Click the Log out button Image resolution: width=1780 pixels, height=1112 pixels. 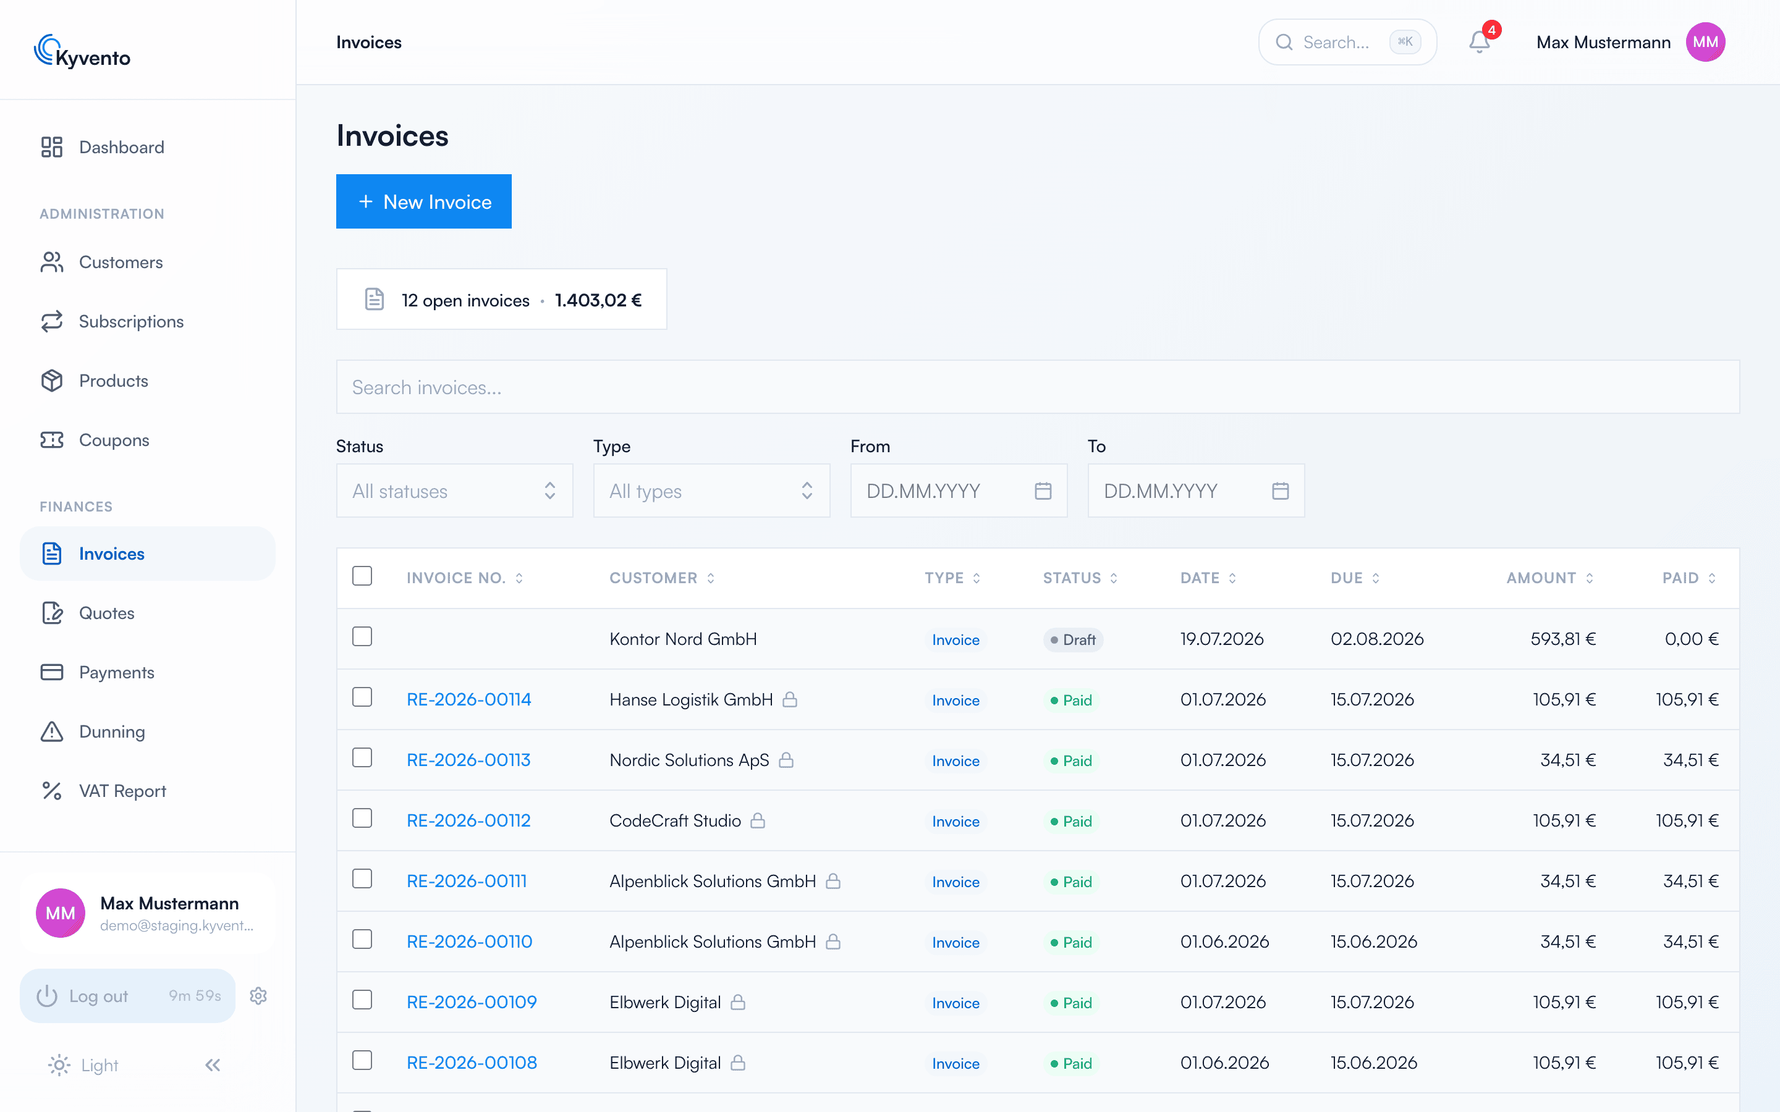(127, 996)
